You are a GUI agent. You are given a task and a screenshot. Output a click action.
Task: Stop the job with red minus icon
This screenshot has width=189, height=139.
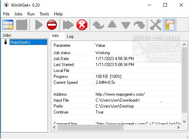(x=52, y=25)
